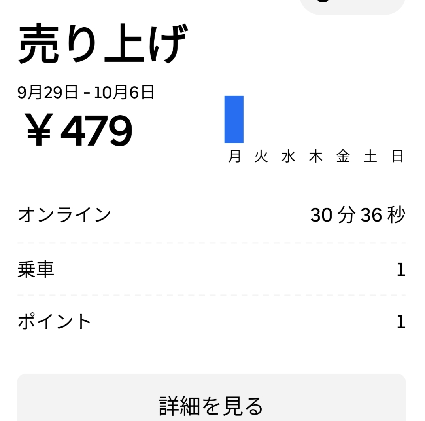Tap the 乗車 count value
Viewport: 425px width, 421px height.
click(x=401, y=270)
